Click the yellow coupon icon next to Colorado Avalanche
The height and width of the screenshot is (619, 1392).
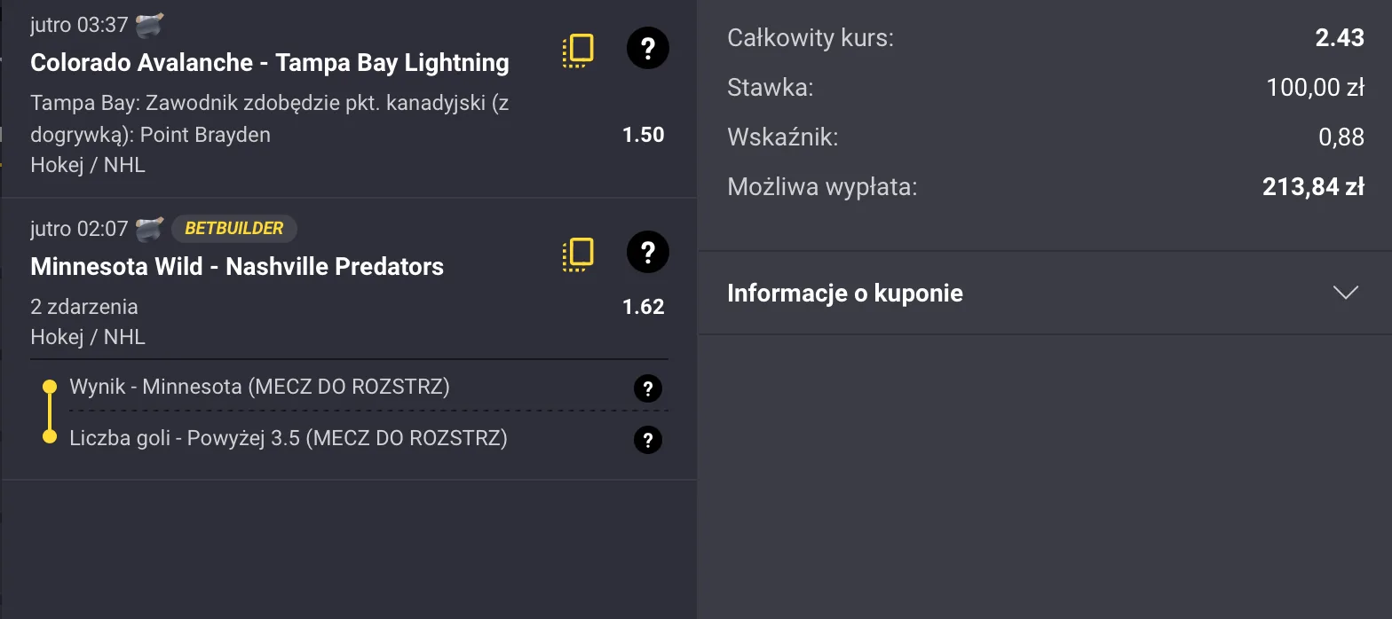577,50
